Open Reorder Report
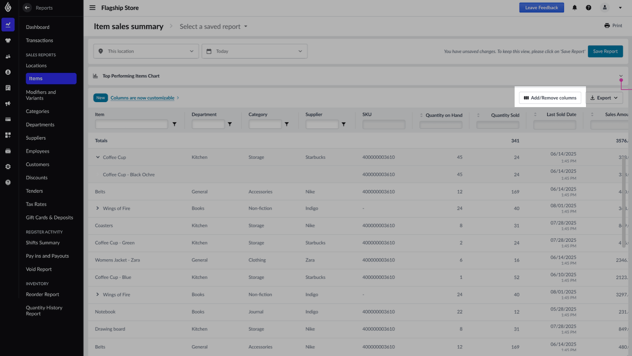632x356 pixels. [x=42, y=295]
